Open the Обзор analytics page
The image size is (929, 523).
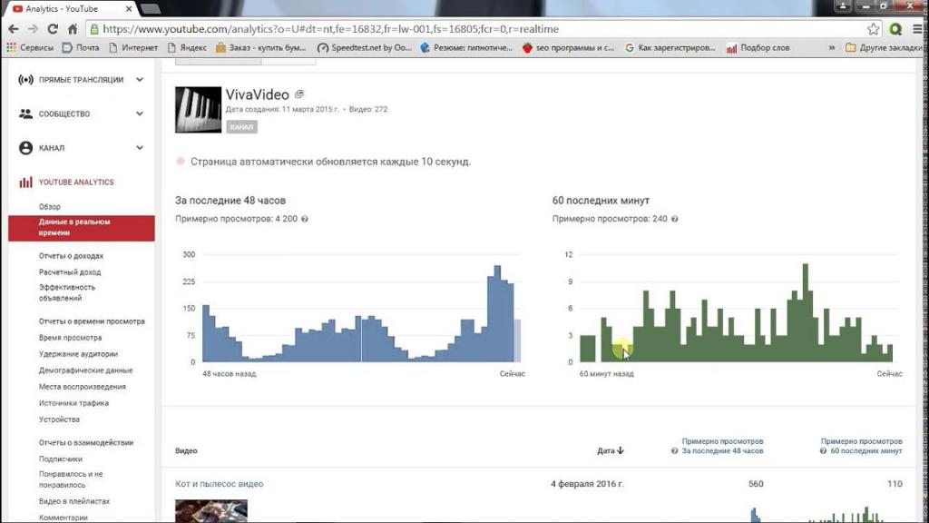[x=50, y=207]
